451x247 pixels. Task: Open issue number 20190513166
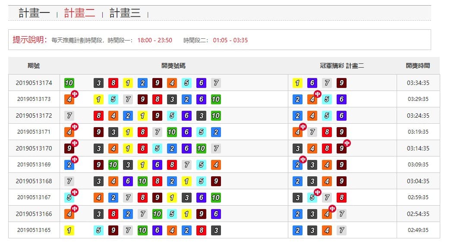[x=34, y=214]
